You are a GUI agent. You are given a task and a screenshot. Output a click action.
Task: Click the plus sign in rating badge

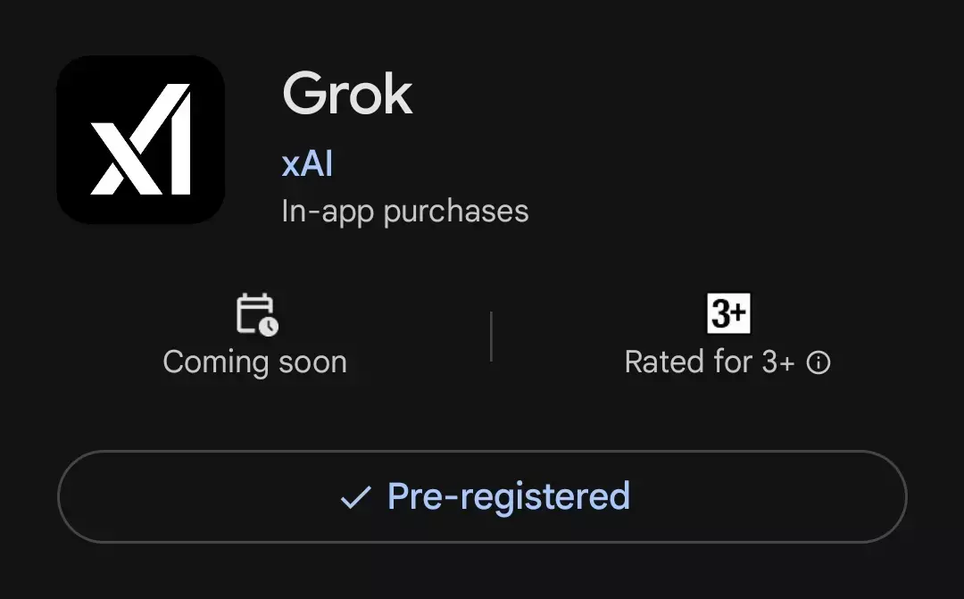coord(740,313)
